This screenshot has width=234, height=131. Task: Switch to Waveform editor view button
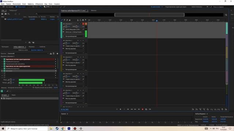click(8, 7)
